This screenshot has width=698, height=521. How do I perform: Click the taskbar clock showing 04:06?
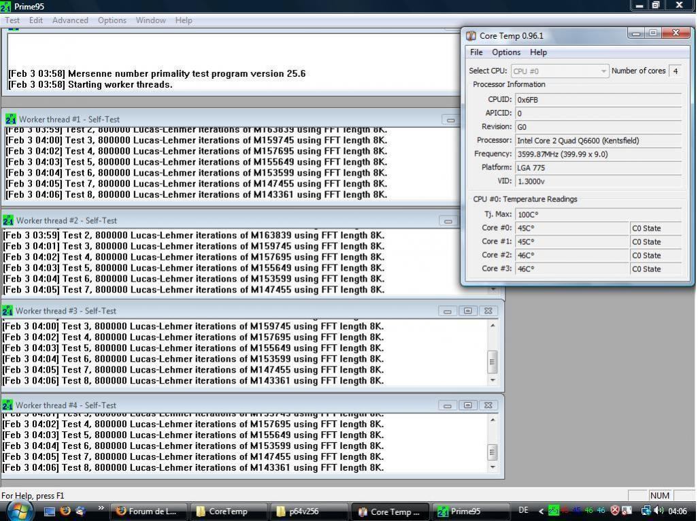[x=677, y=511]
